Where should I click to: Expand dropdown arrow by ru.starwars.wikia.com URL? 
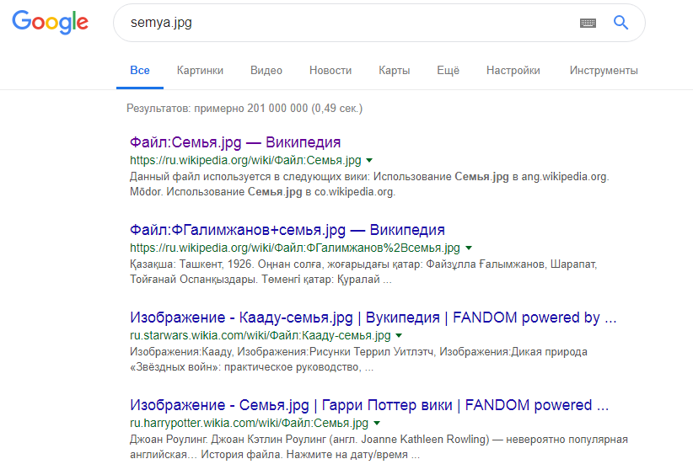(399, 335)
